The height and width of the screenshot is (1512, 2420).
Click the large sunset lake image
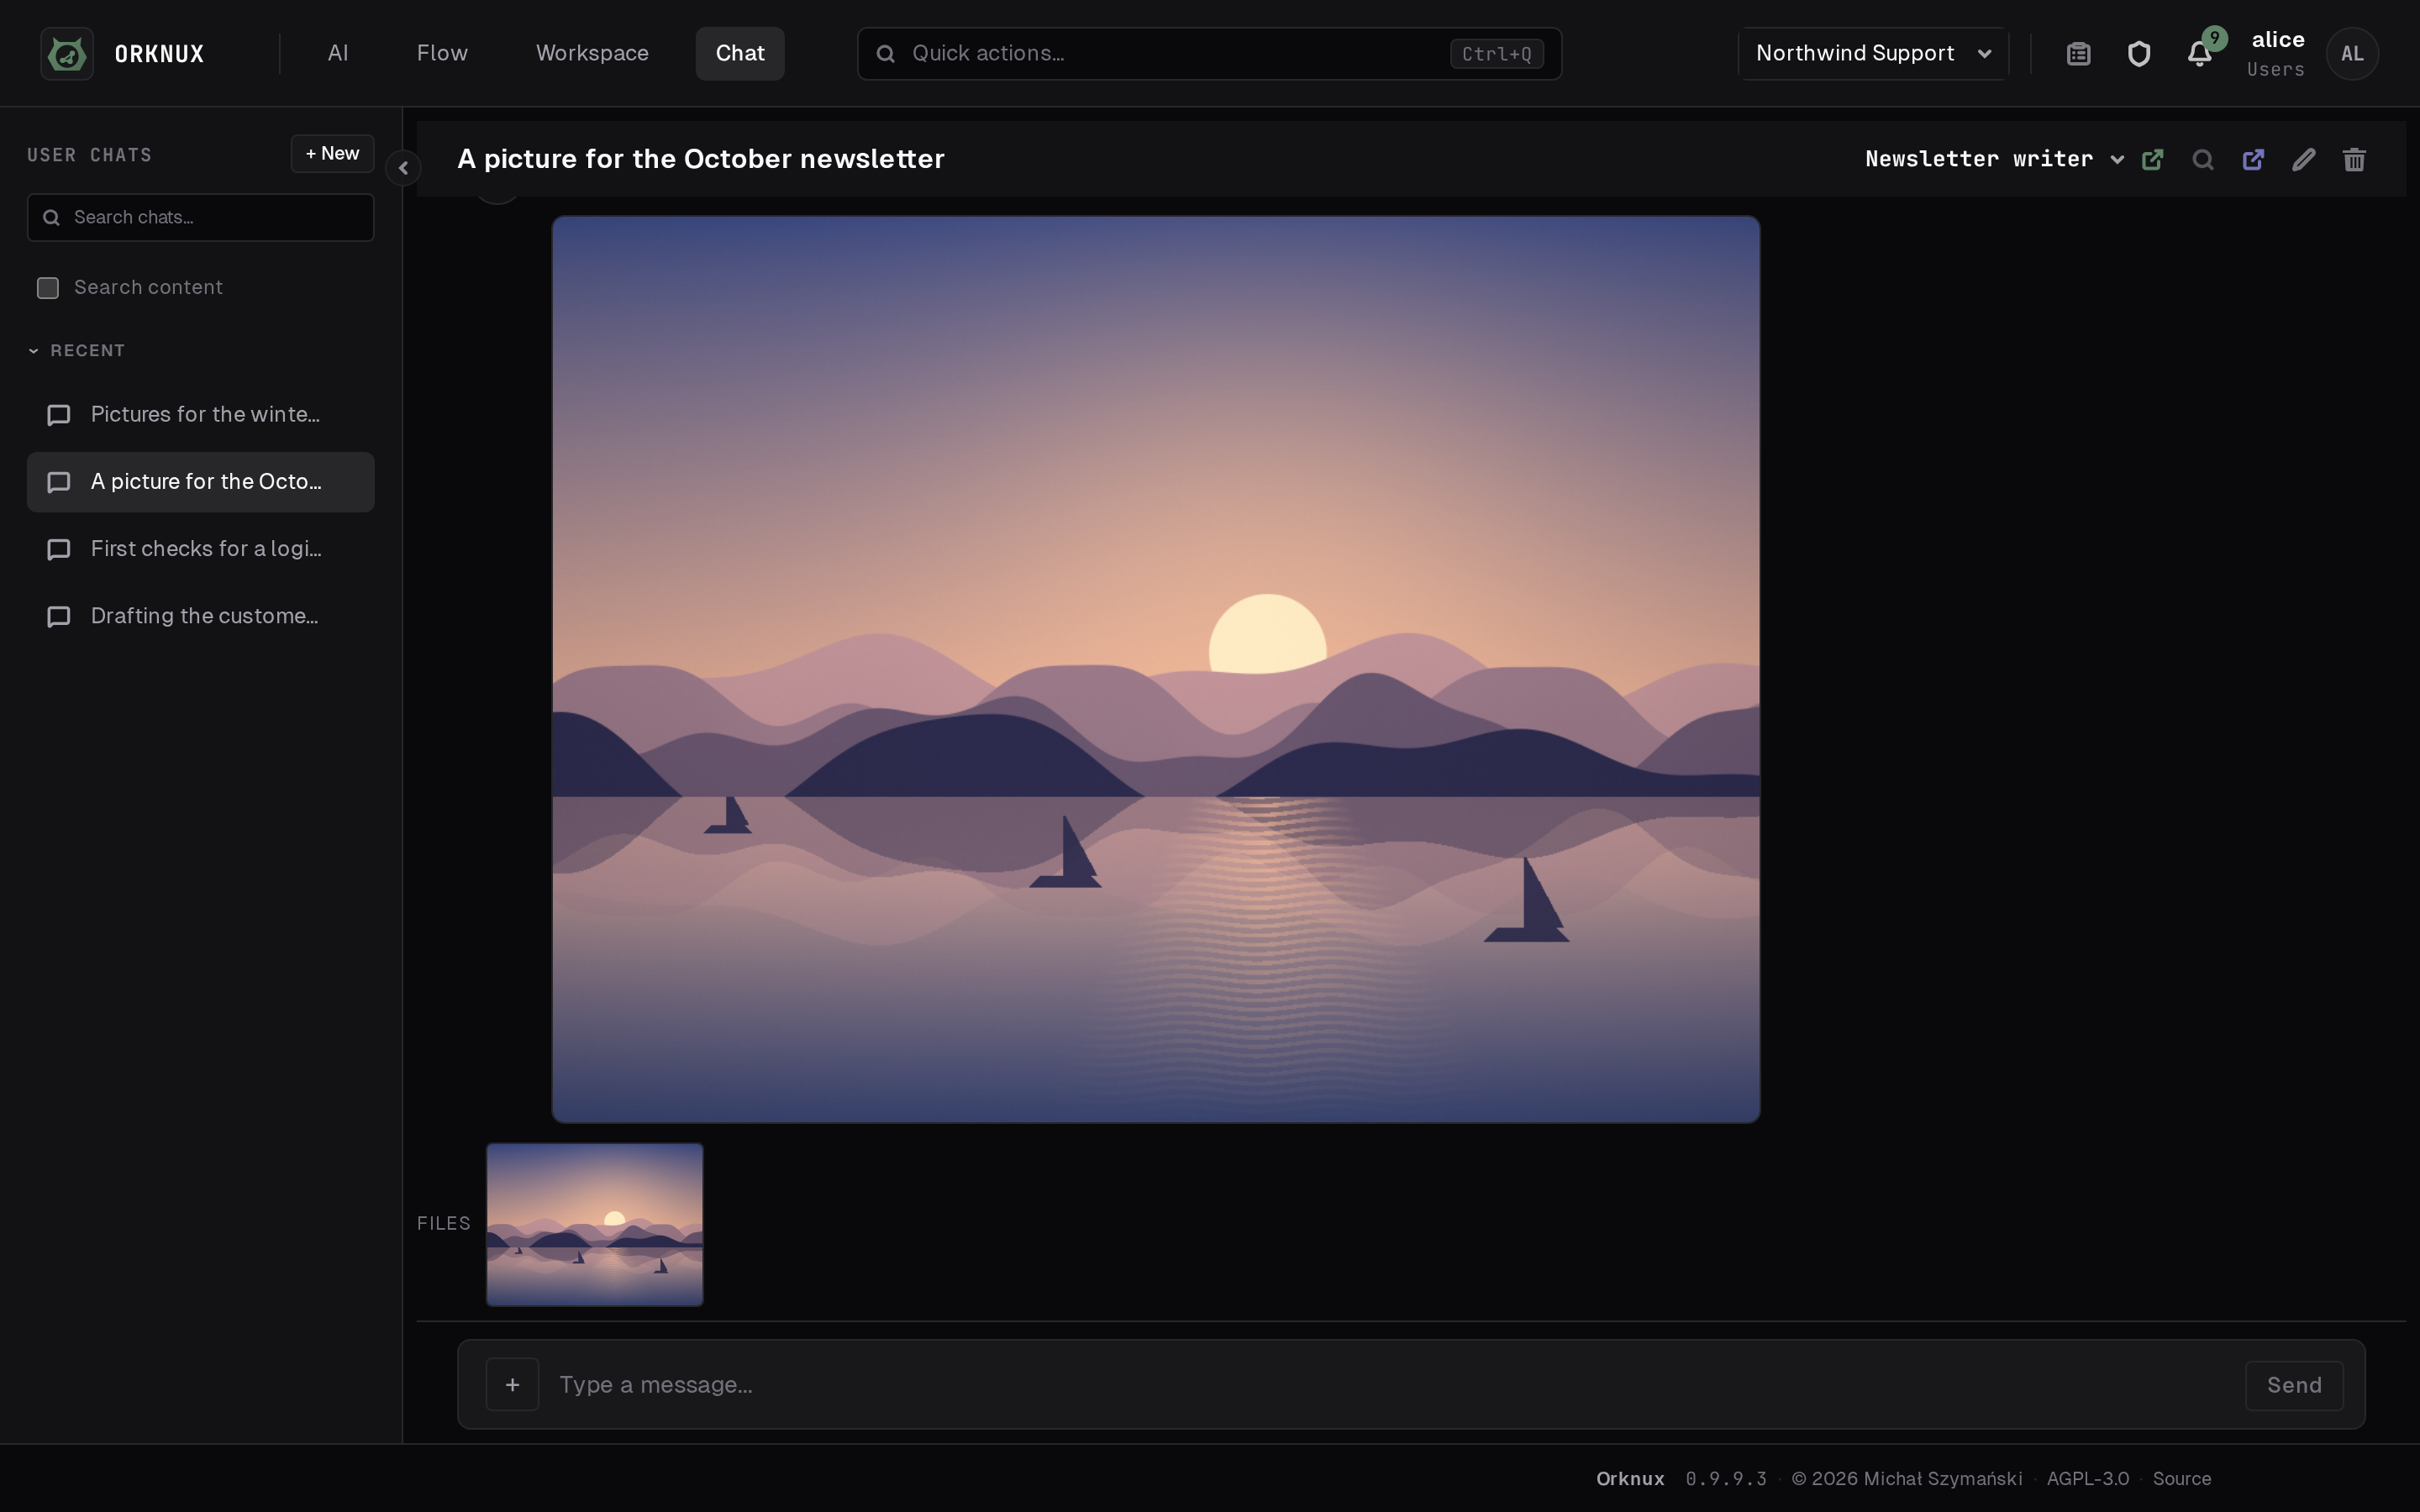point(1156,669)
